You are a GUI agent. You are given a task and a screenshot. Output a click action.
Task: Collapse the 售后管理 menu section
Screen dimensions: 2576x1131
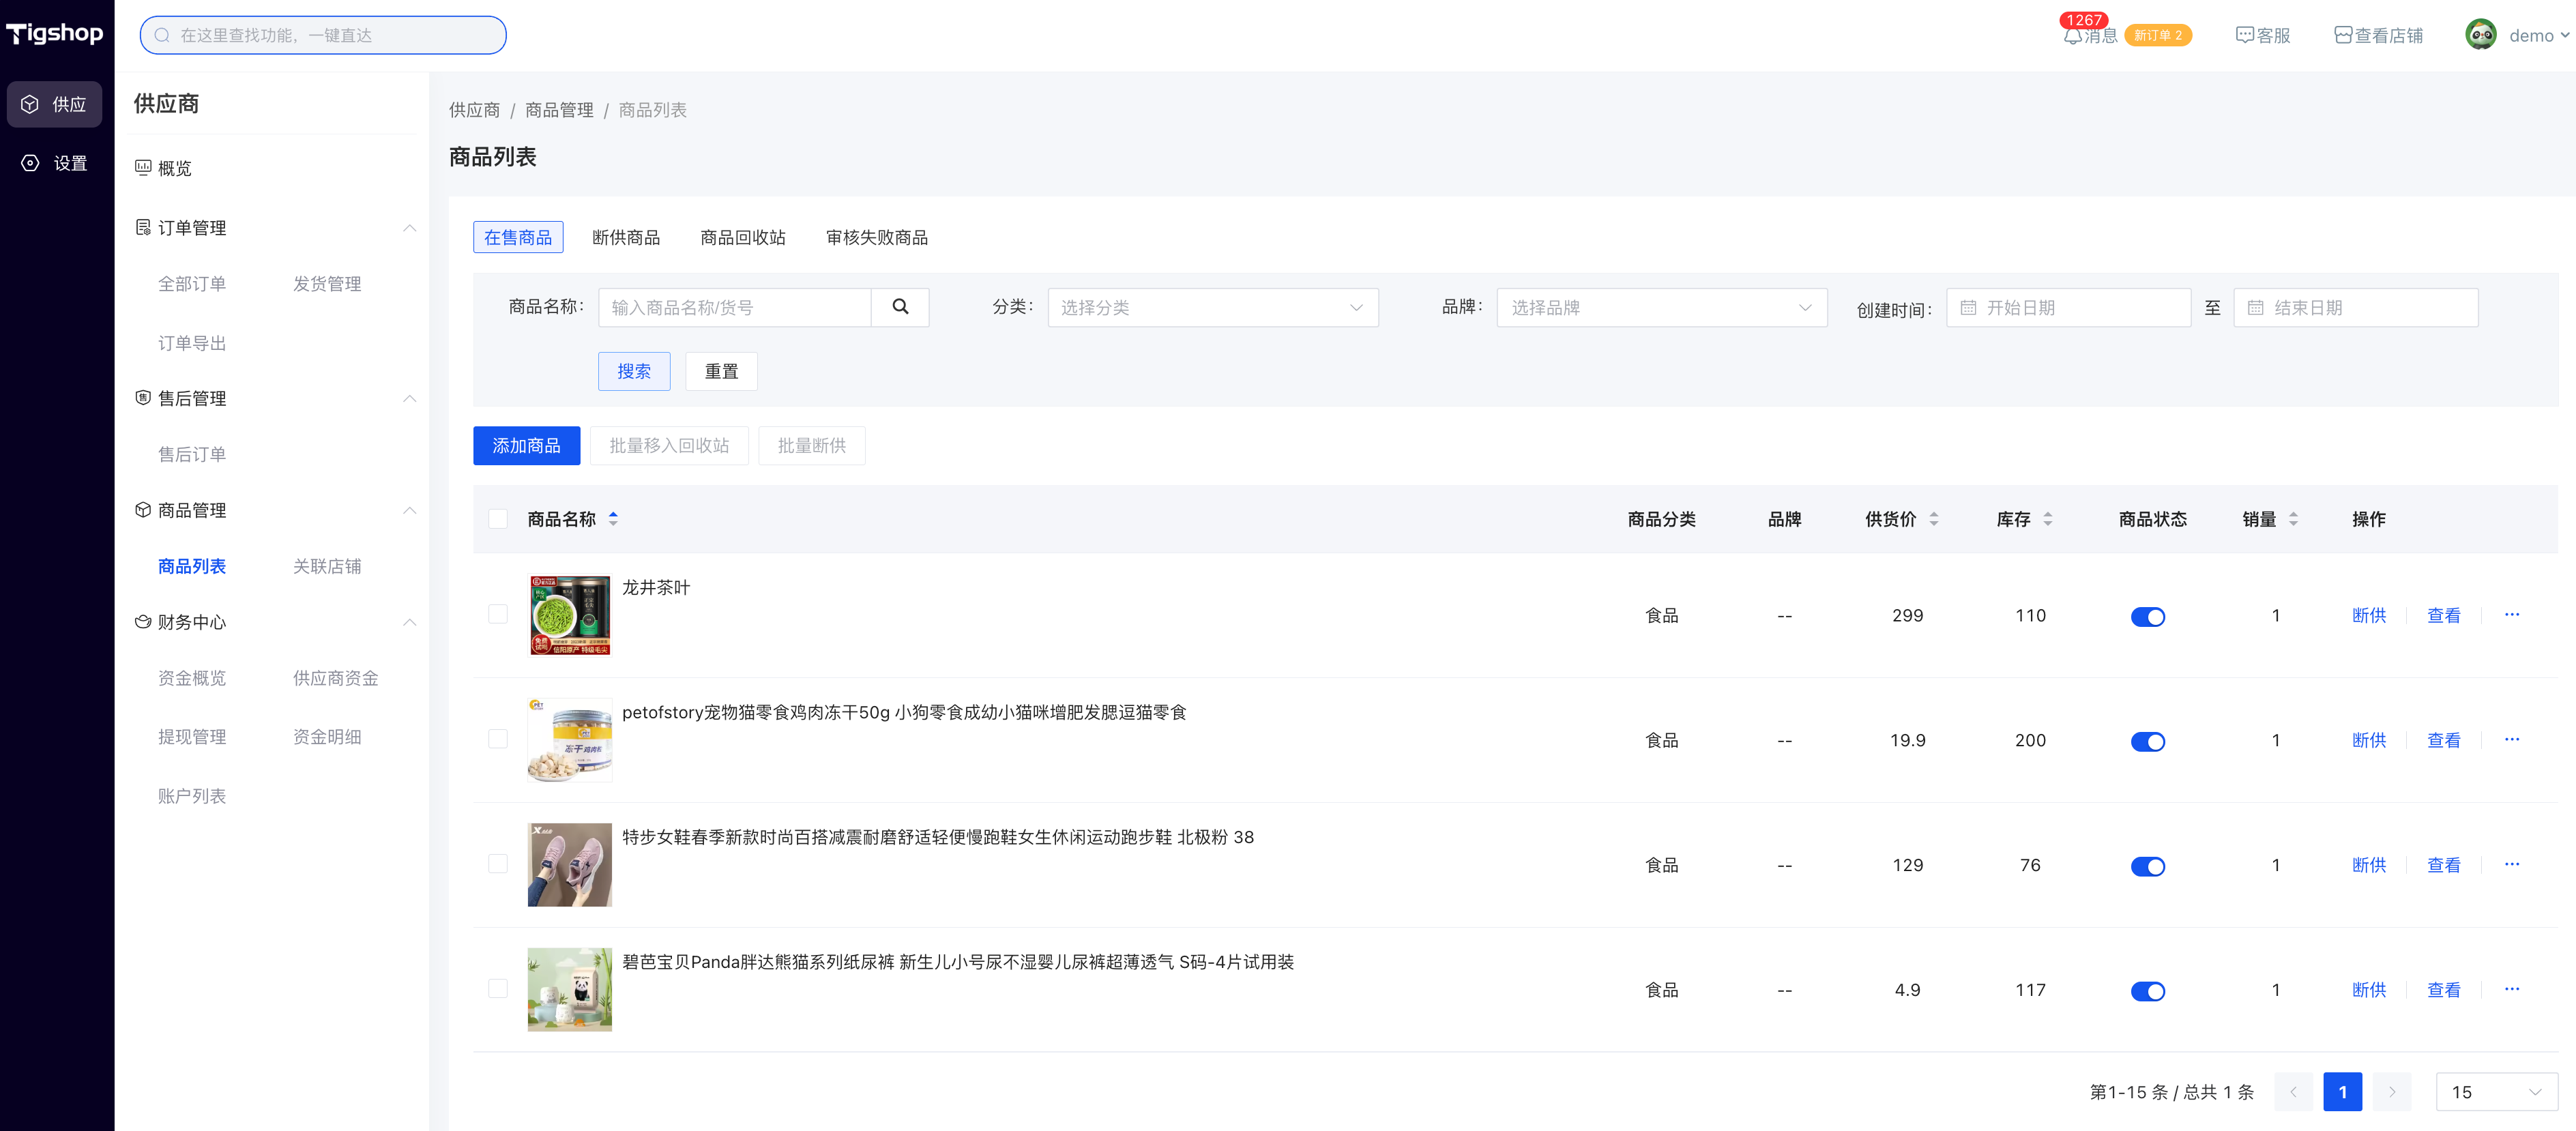pyautogui.click(x=409, y=398)
